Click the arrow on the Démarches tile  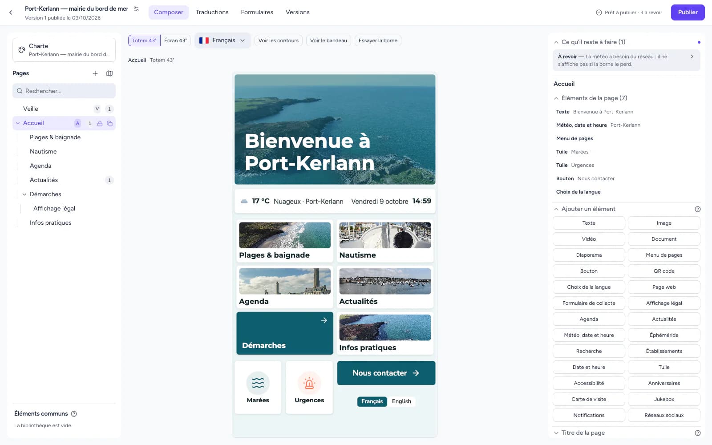[x=324, y=320]
